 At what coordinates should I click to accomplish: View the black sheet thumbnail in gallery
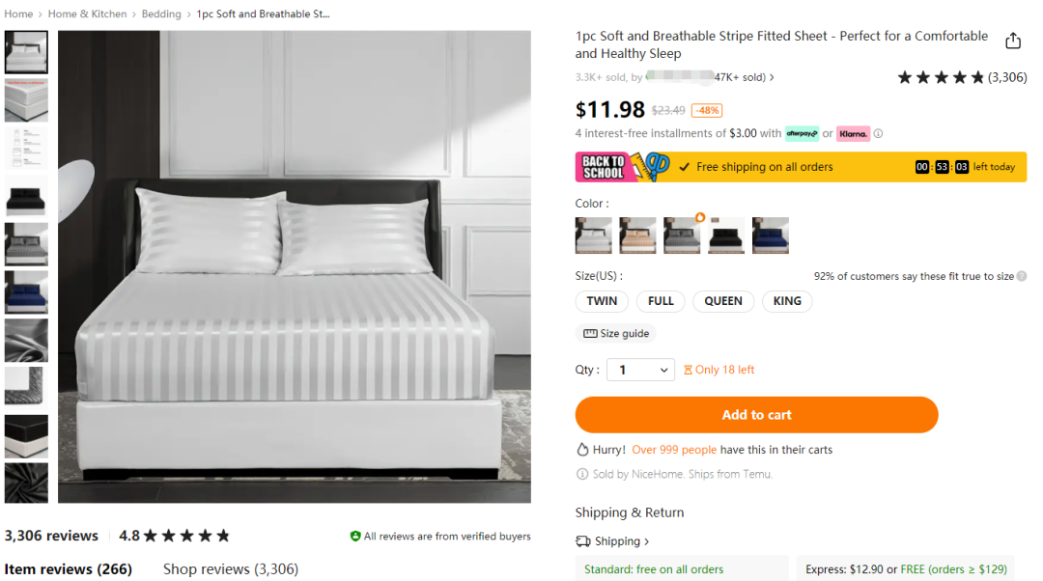coord(26,197)
